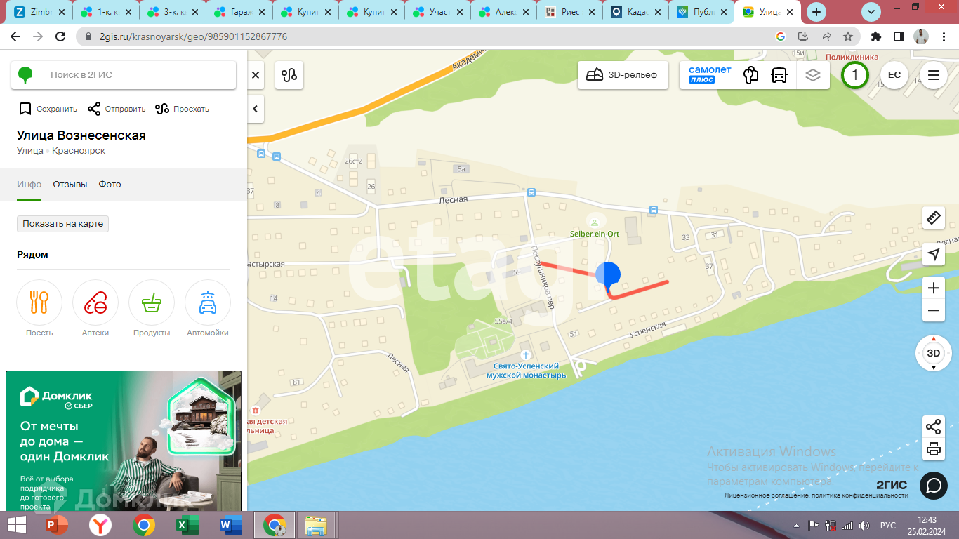Zoom out on the map with minus
This screenshot has height=539, width=959.
[934, 311]
